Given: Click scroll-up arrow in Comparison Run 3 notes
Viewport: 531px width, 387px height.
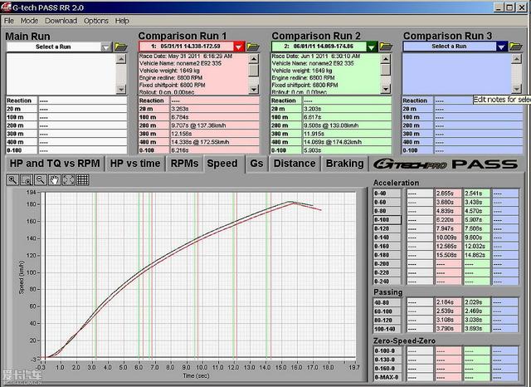Looking at the screenshot, I should coord(516,59).
